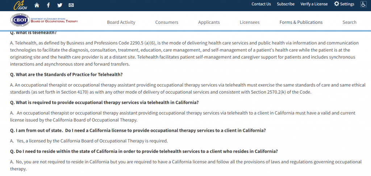This screenshot has height=176, width=371.
Task: Go to the home icon in top bar
Action: (37, 5)
